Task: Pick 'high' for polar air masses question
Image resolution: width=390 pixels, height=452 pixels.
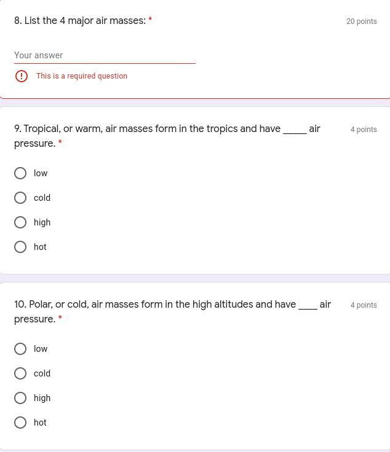Action: point(20,398)
